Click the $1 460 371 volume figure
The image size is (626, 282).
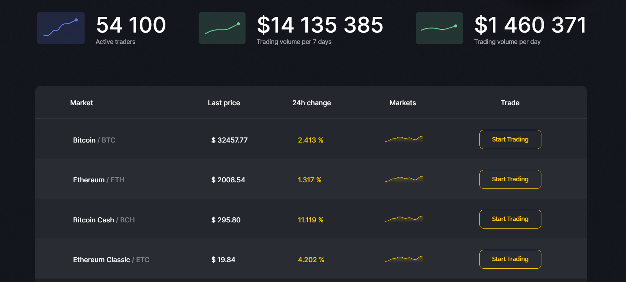tap(530, 25)
